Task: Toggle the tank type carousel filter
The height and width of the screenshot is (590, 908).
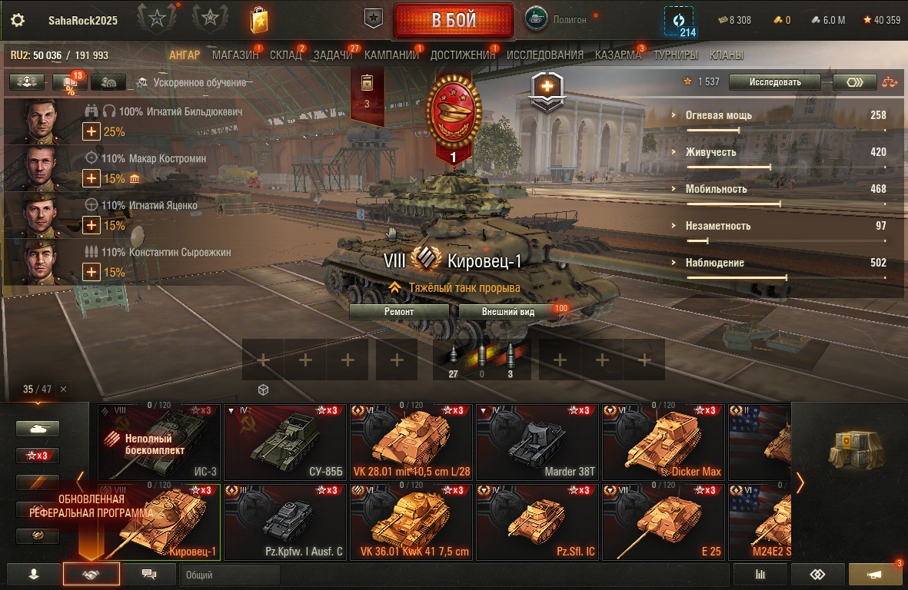Action: (x=38, y=429)
